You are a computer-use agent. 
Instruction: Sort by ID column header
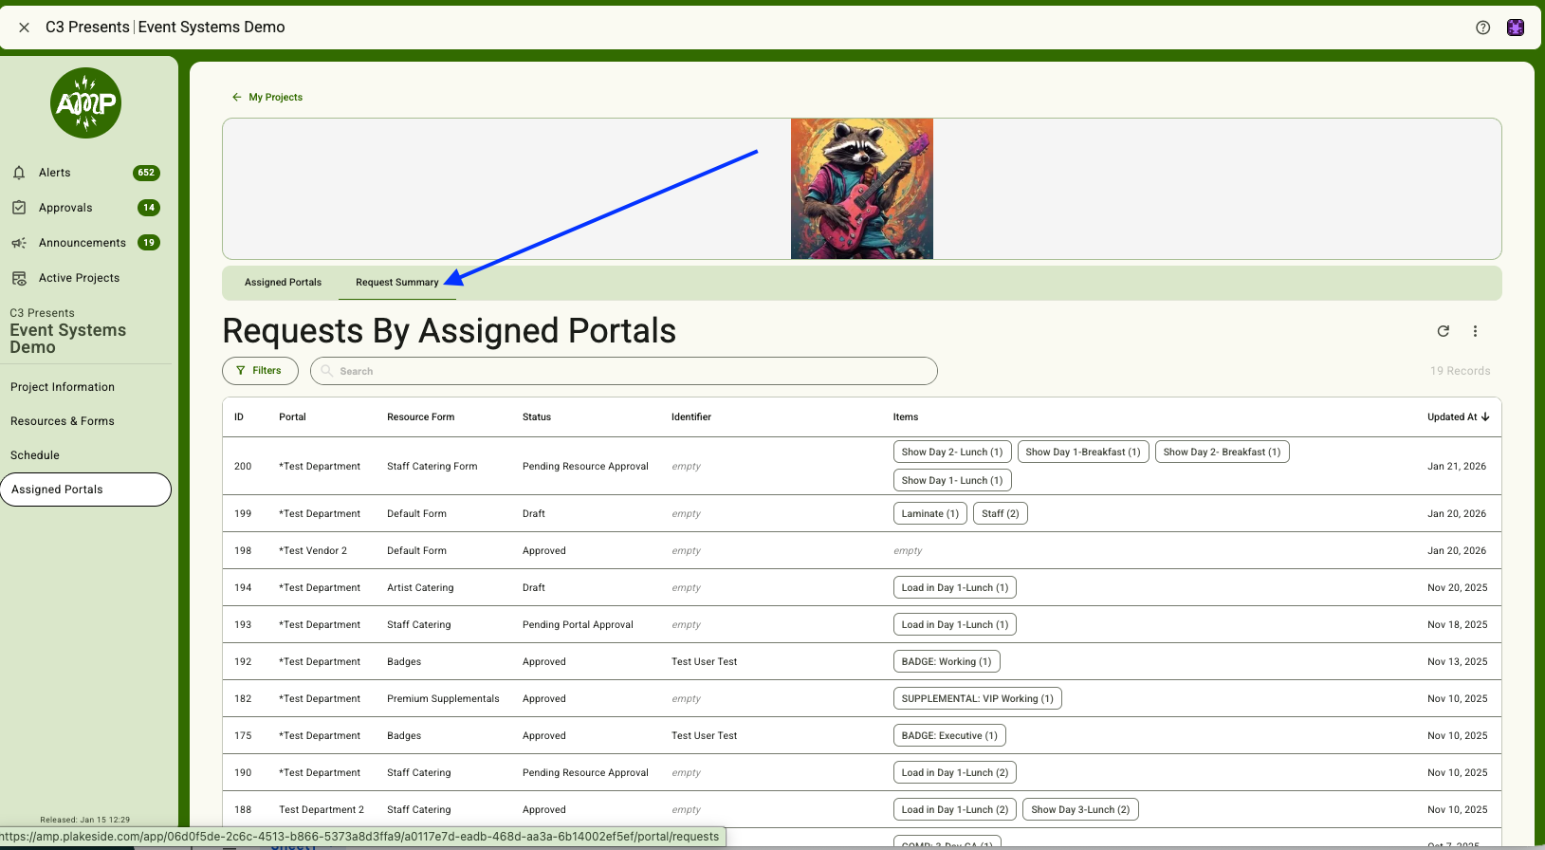click(x=239, y=417)
